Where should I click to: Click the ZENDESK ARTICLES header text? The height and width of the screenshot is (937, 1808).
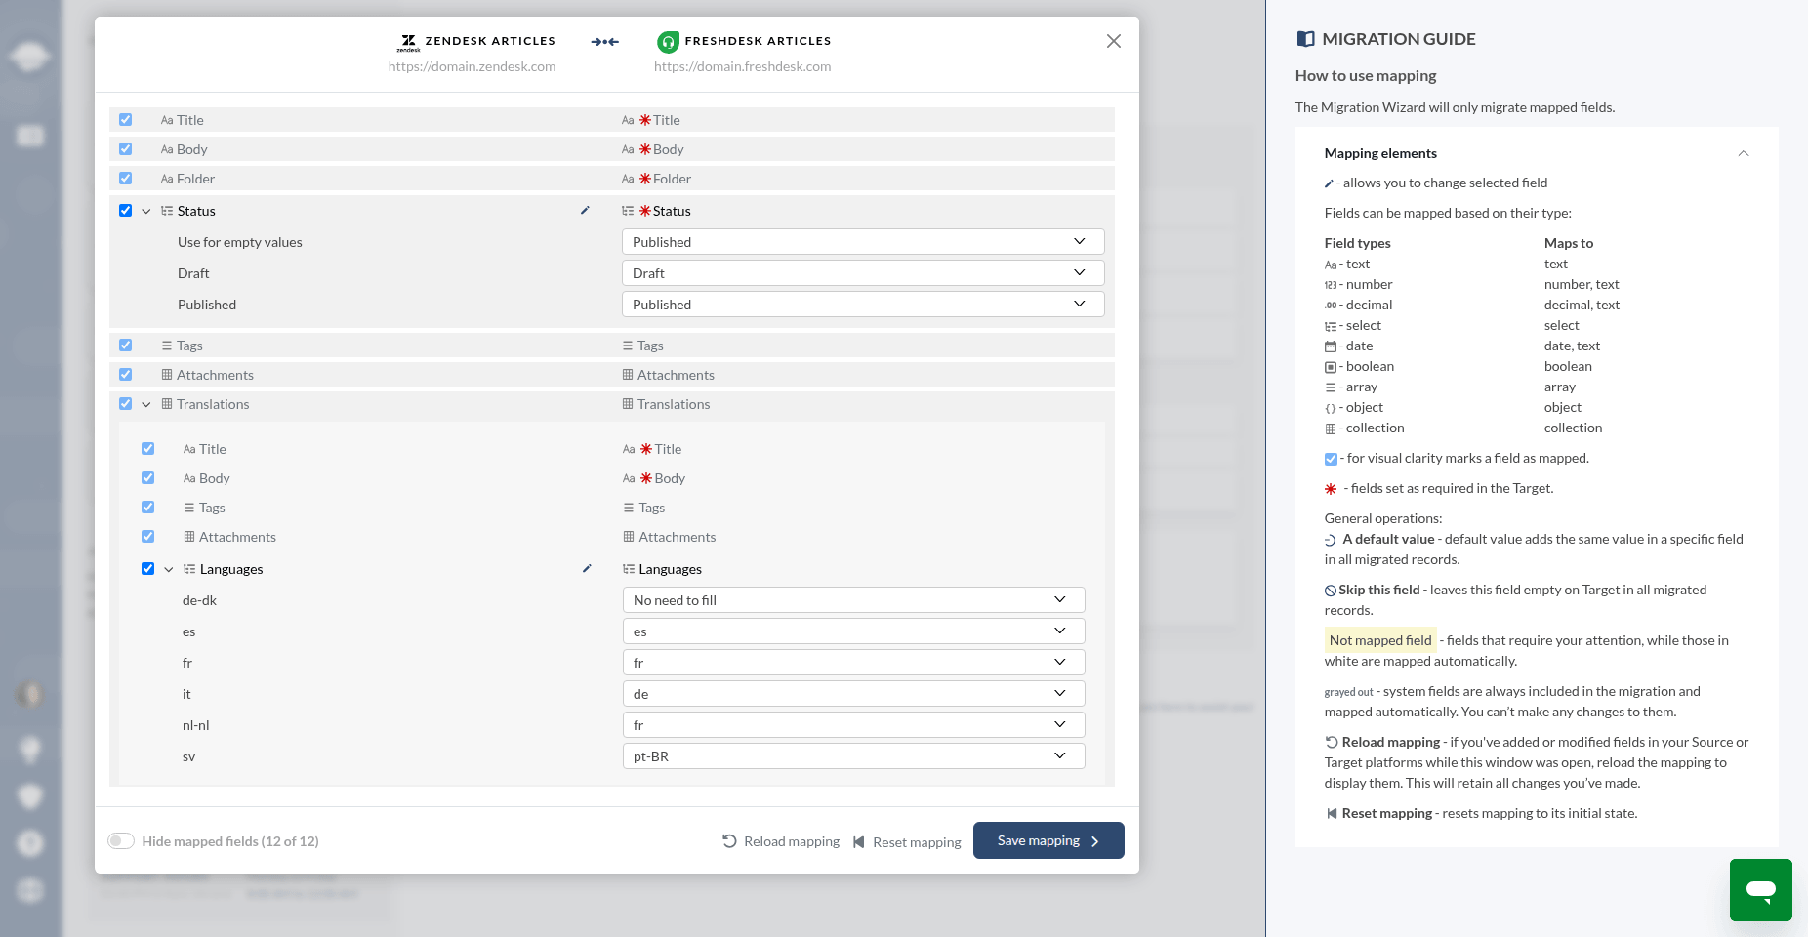click(x=490, y=41)
